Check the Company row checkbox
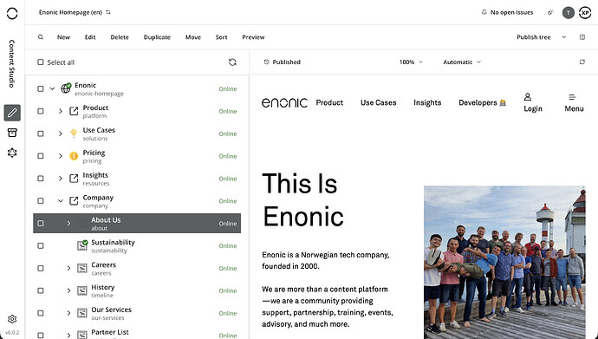This screenshot has height=339, width=598. point(41,200)
